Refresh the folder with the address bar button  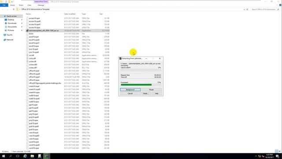(247, 9)
